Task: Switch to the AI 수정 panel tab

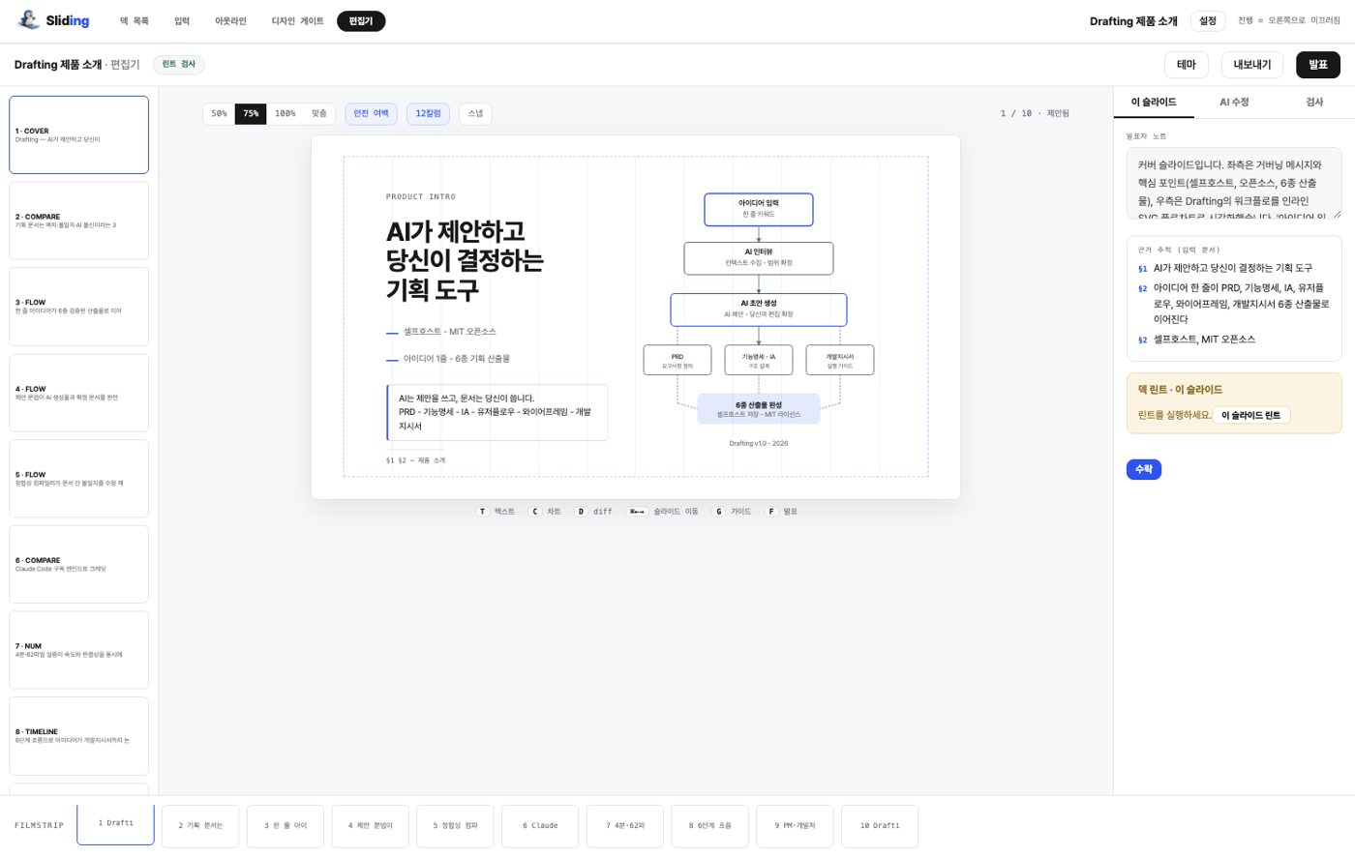Action: [1234, 103]
